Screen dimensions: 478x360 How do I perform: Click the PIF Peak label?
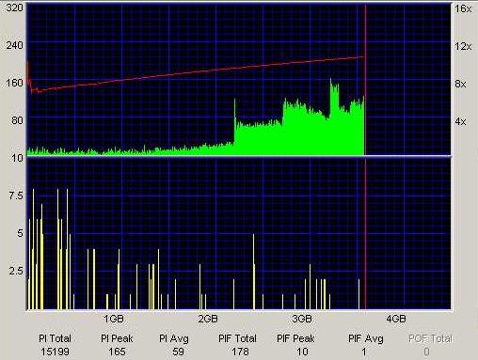click(295, 338)
